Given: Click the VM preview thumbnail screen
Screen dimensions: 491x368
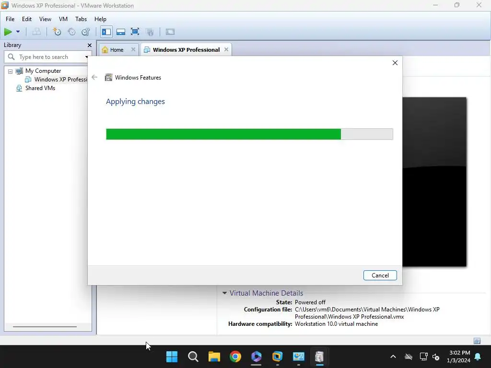Looking at the screenshot, I should (x=434, y=182).
